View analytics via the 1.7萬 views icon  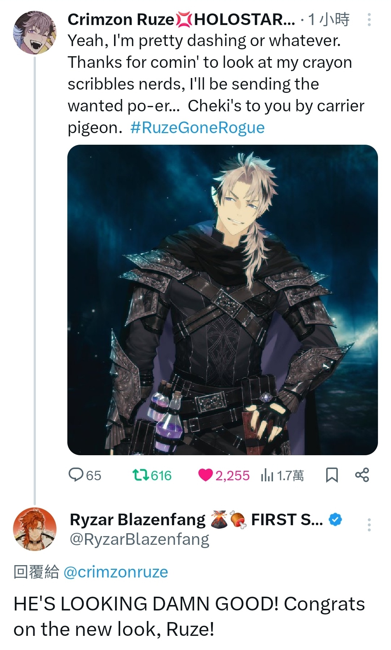coord(267,475)
